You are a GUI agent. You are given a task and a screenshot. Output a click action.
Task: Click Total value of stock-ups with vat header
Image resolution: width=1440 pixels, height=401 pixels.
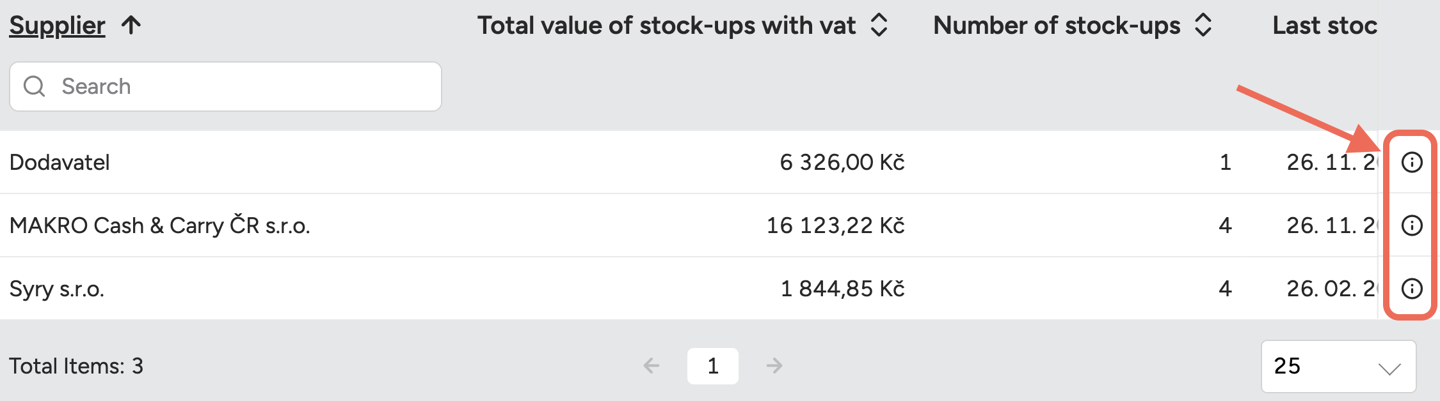[666, 26]
